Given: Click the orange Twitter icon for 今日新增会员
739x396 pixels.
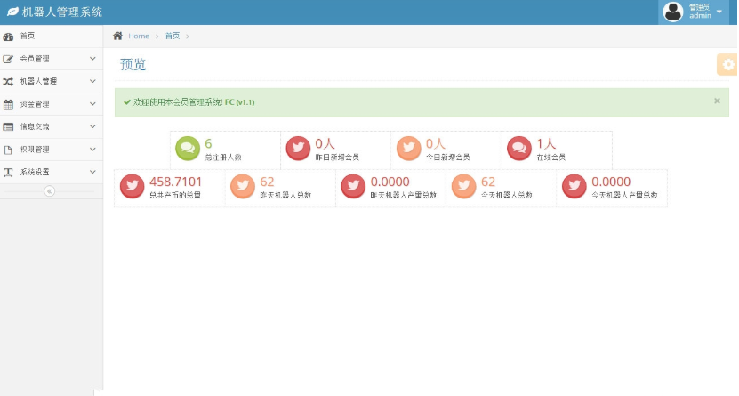Looking at the screenshot, I should (408, 148).
